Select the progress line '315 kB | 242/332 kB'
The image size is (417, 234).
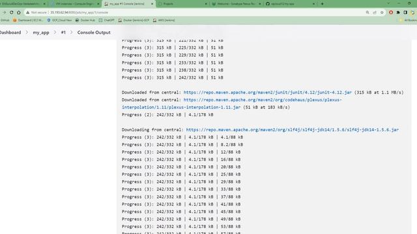click(x=172, y=78)
